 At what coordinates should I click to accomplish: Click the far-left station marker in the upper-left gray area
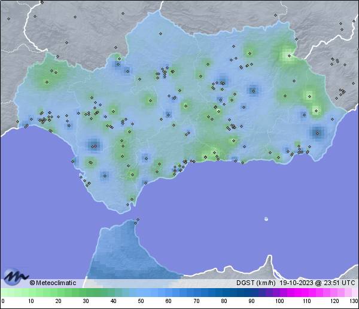[9, 19]
